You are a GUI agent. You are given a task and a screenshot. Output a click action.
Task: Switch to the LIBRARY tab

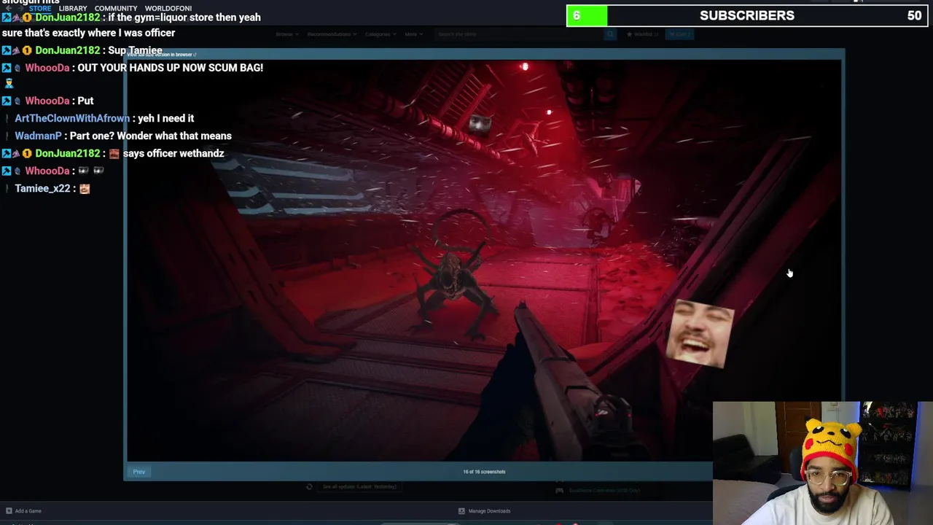[x=73, y=9]
